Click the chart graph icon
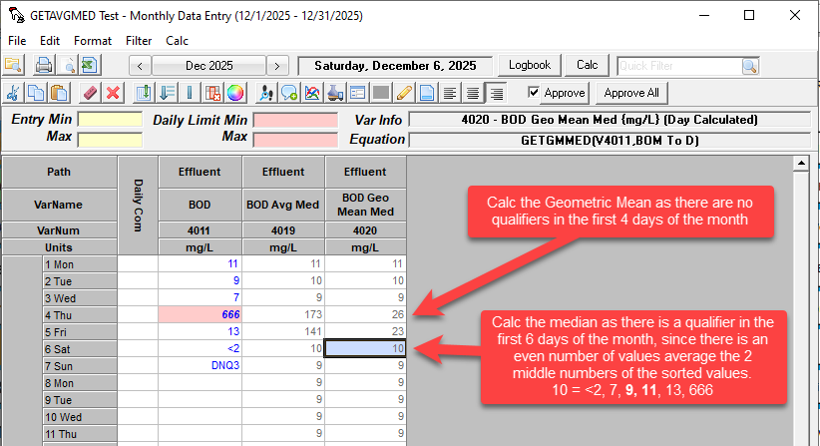Screen dimensions: 820x446 [x=312, y=93]
